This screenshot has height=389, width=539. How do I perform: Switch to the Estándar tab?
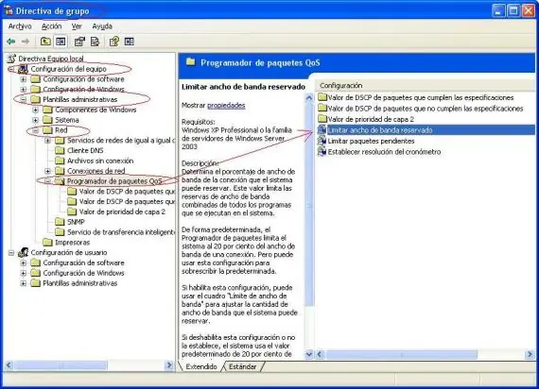pyautogui.click(x=243, y=366)
